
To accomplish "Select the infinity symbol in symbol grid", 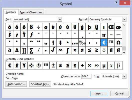I will (x=60, y=50).
